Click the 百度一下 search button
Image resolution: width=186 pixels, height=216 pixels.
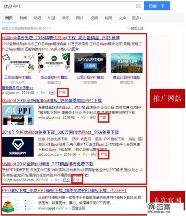[157, 6]
